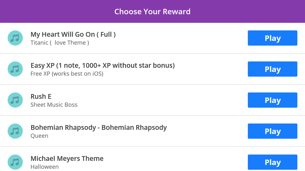Play the Michael Meyers Theme
This screenshot has height=171, width=305.
point(272,162)
